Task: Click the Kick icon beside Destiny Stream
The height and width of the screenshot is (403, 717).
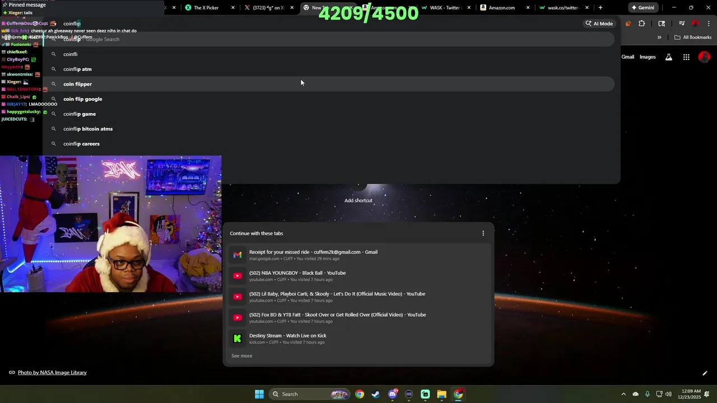Action: (238, 339)
